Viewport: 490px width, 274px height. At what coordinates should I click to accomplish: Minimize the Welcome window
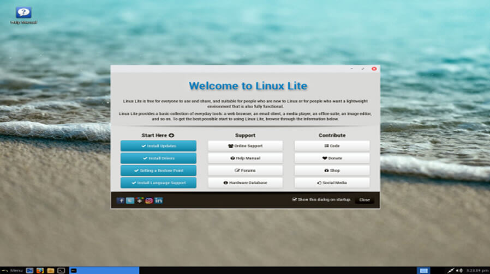point(352,69)
